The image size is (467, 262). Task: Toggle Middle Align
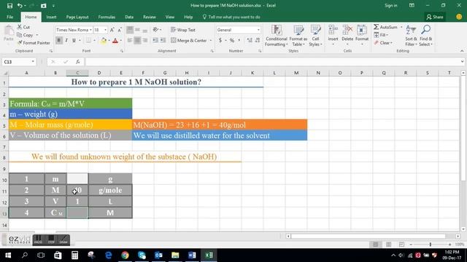[137, 30]
